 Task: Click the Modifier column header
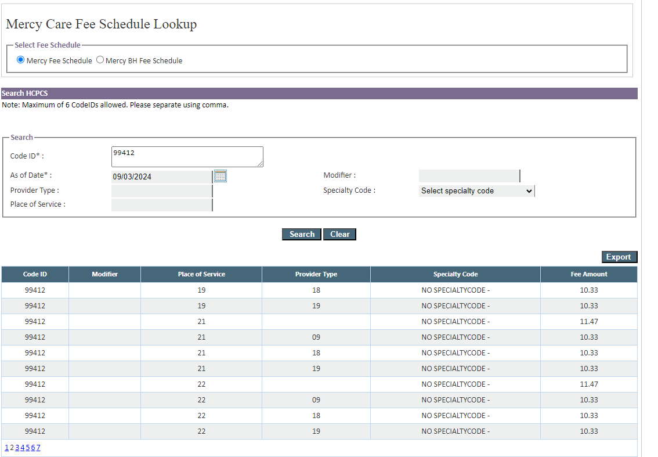tap(105, 274)
